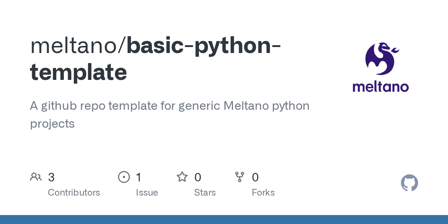
Task: Click the zero count above Forks
Action: 255,177
